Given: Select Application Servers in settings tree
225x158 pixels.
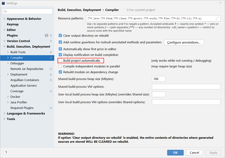Looking at the screenshot, I should (x=23, y=86).
